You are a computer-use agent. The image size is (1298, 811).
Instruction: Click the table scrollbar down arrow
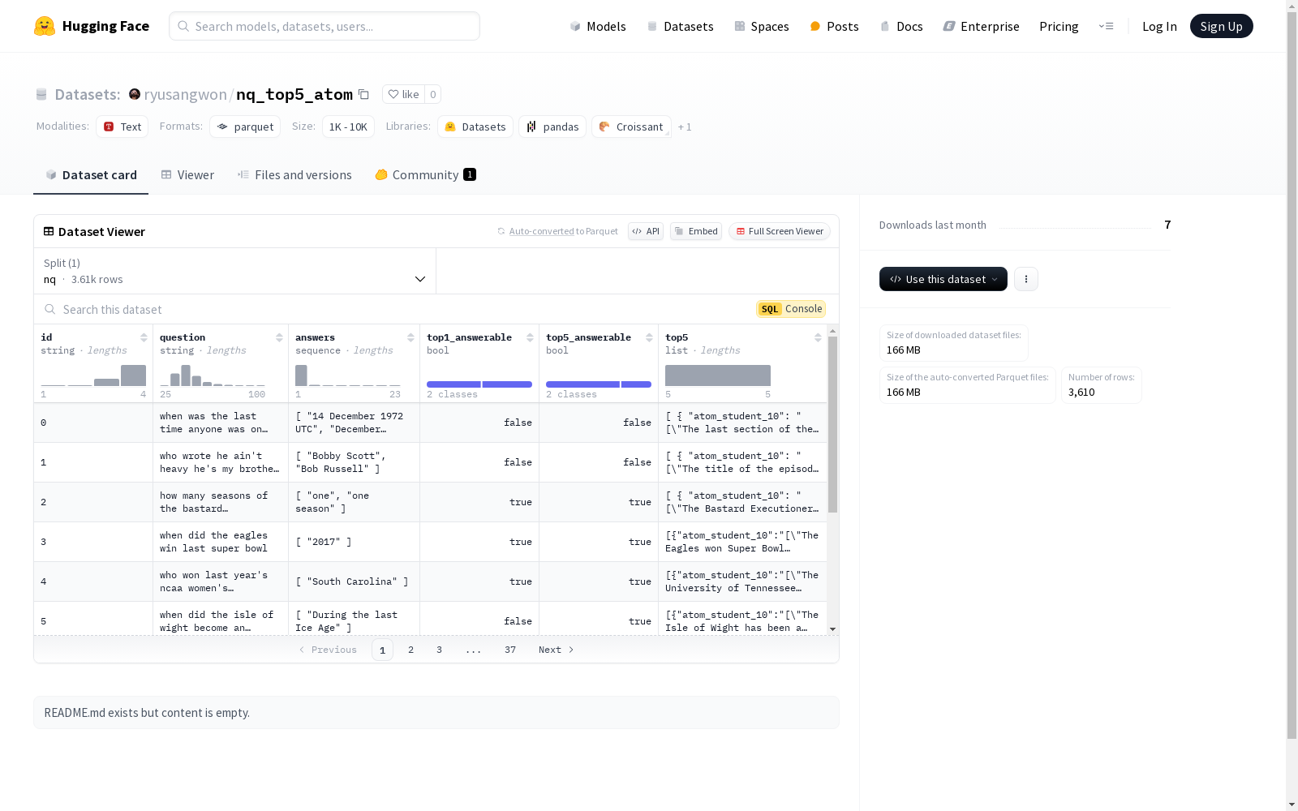832,629
